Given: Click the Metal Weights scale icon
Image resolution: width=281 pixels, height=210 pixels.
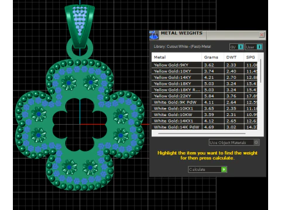Looking at the screenshot, I should 154,35.
